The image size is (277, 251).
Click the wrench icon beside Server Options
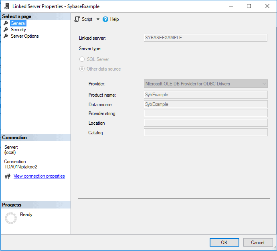click(x=6, y=36)
